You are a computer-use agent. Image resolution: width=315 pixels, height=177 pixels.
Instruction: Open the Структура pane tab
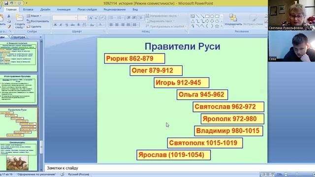tap(18, 37)
